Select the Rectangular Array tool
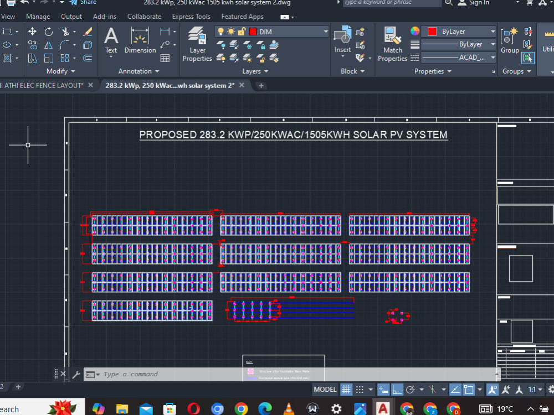The width and height of the screenshot is (554, 415). pos(65,58)
